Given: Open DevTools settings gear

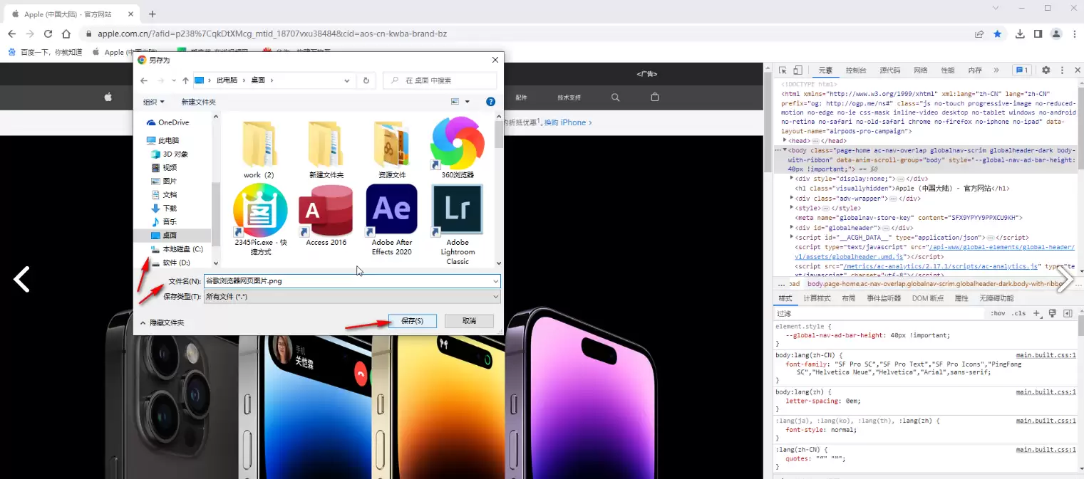Looking at the screenshot, I should [1046, 70].
